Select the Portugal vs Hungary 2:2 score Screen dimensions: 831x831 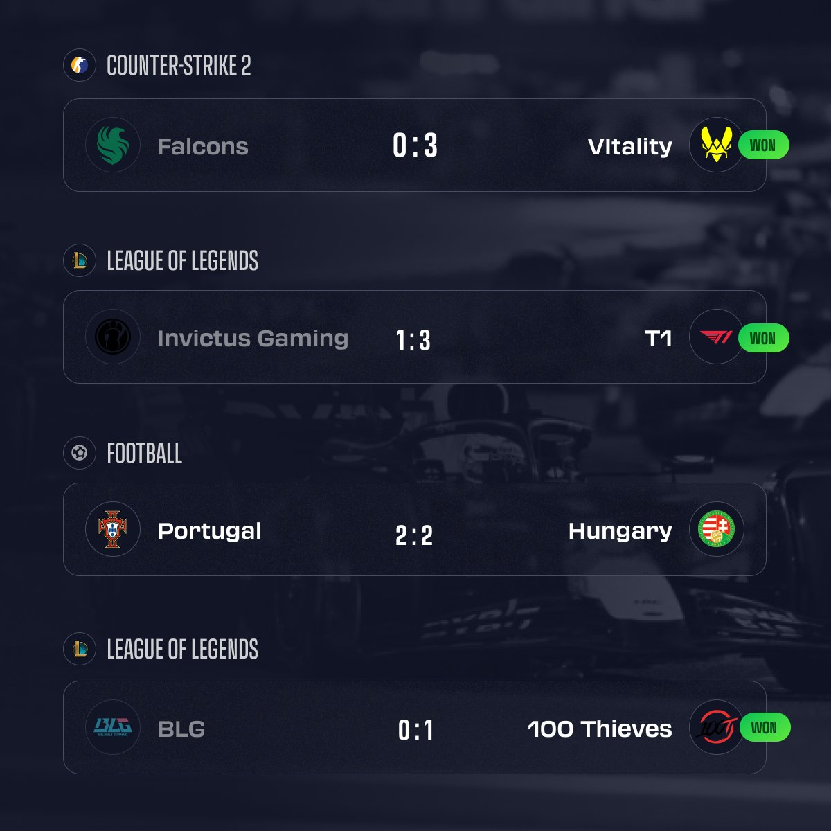[414, 535]
